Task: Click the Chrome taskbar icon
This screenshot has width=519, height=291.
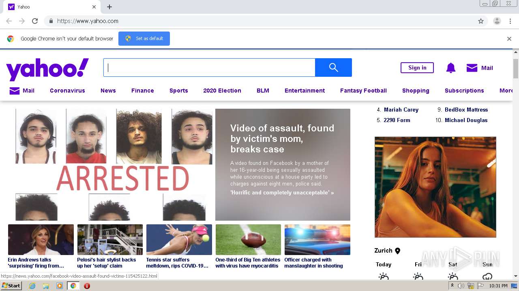Action: tap(73, 286)
